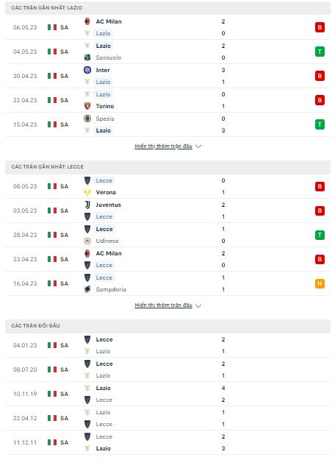Click the Sassuolo team crest
The image size is (335, 460).
click(87, 57)
